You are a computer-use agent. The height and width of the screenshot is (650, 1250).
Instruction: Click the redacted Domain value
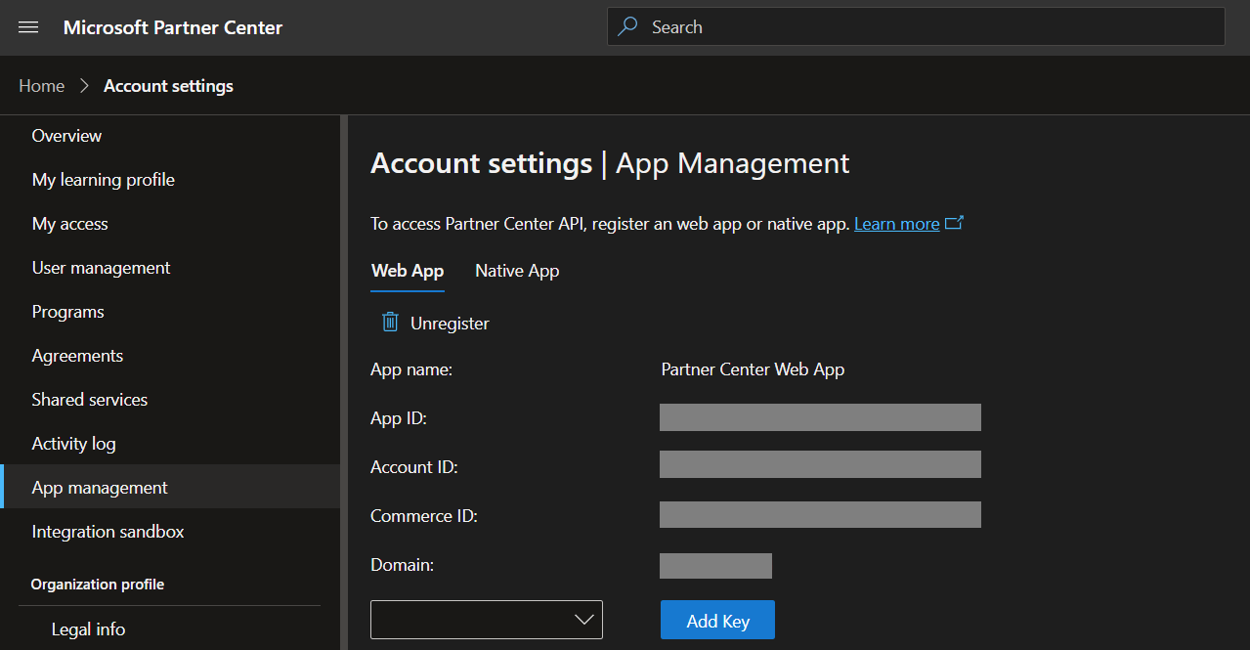pos(715,566)
